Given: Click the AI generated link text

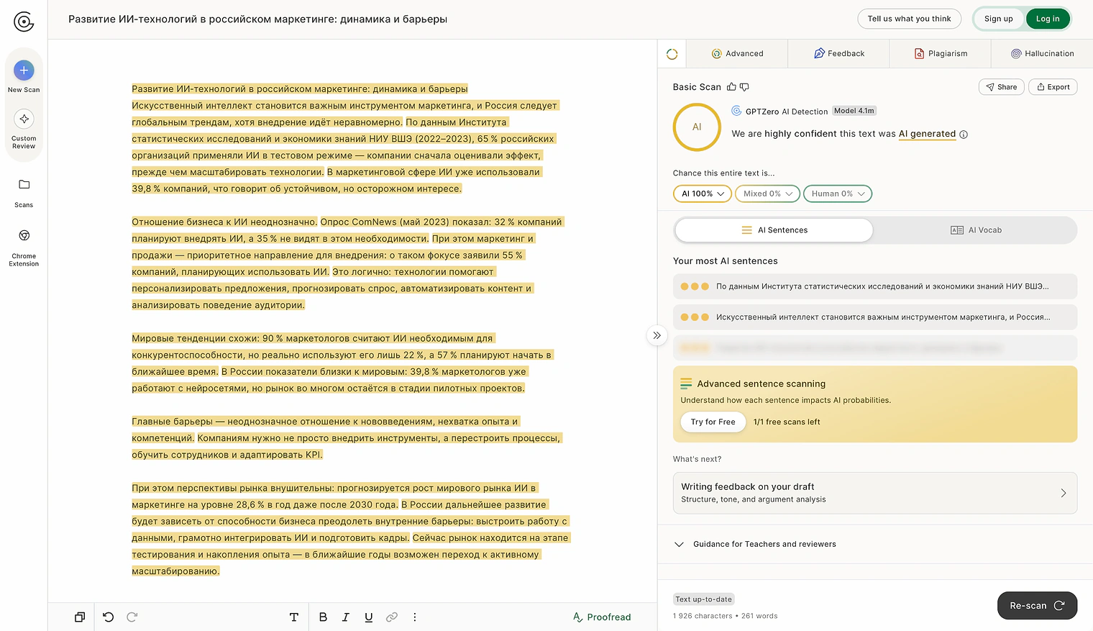Looking at the screenshot, I should pyautogui.click(x=927, y=134).
